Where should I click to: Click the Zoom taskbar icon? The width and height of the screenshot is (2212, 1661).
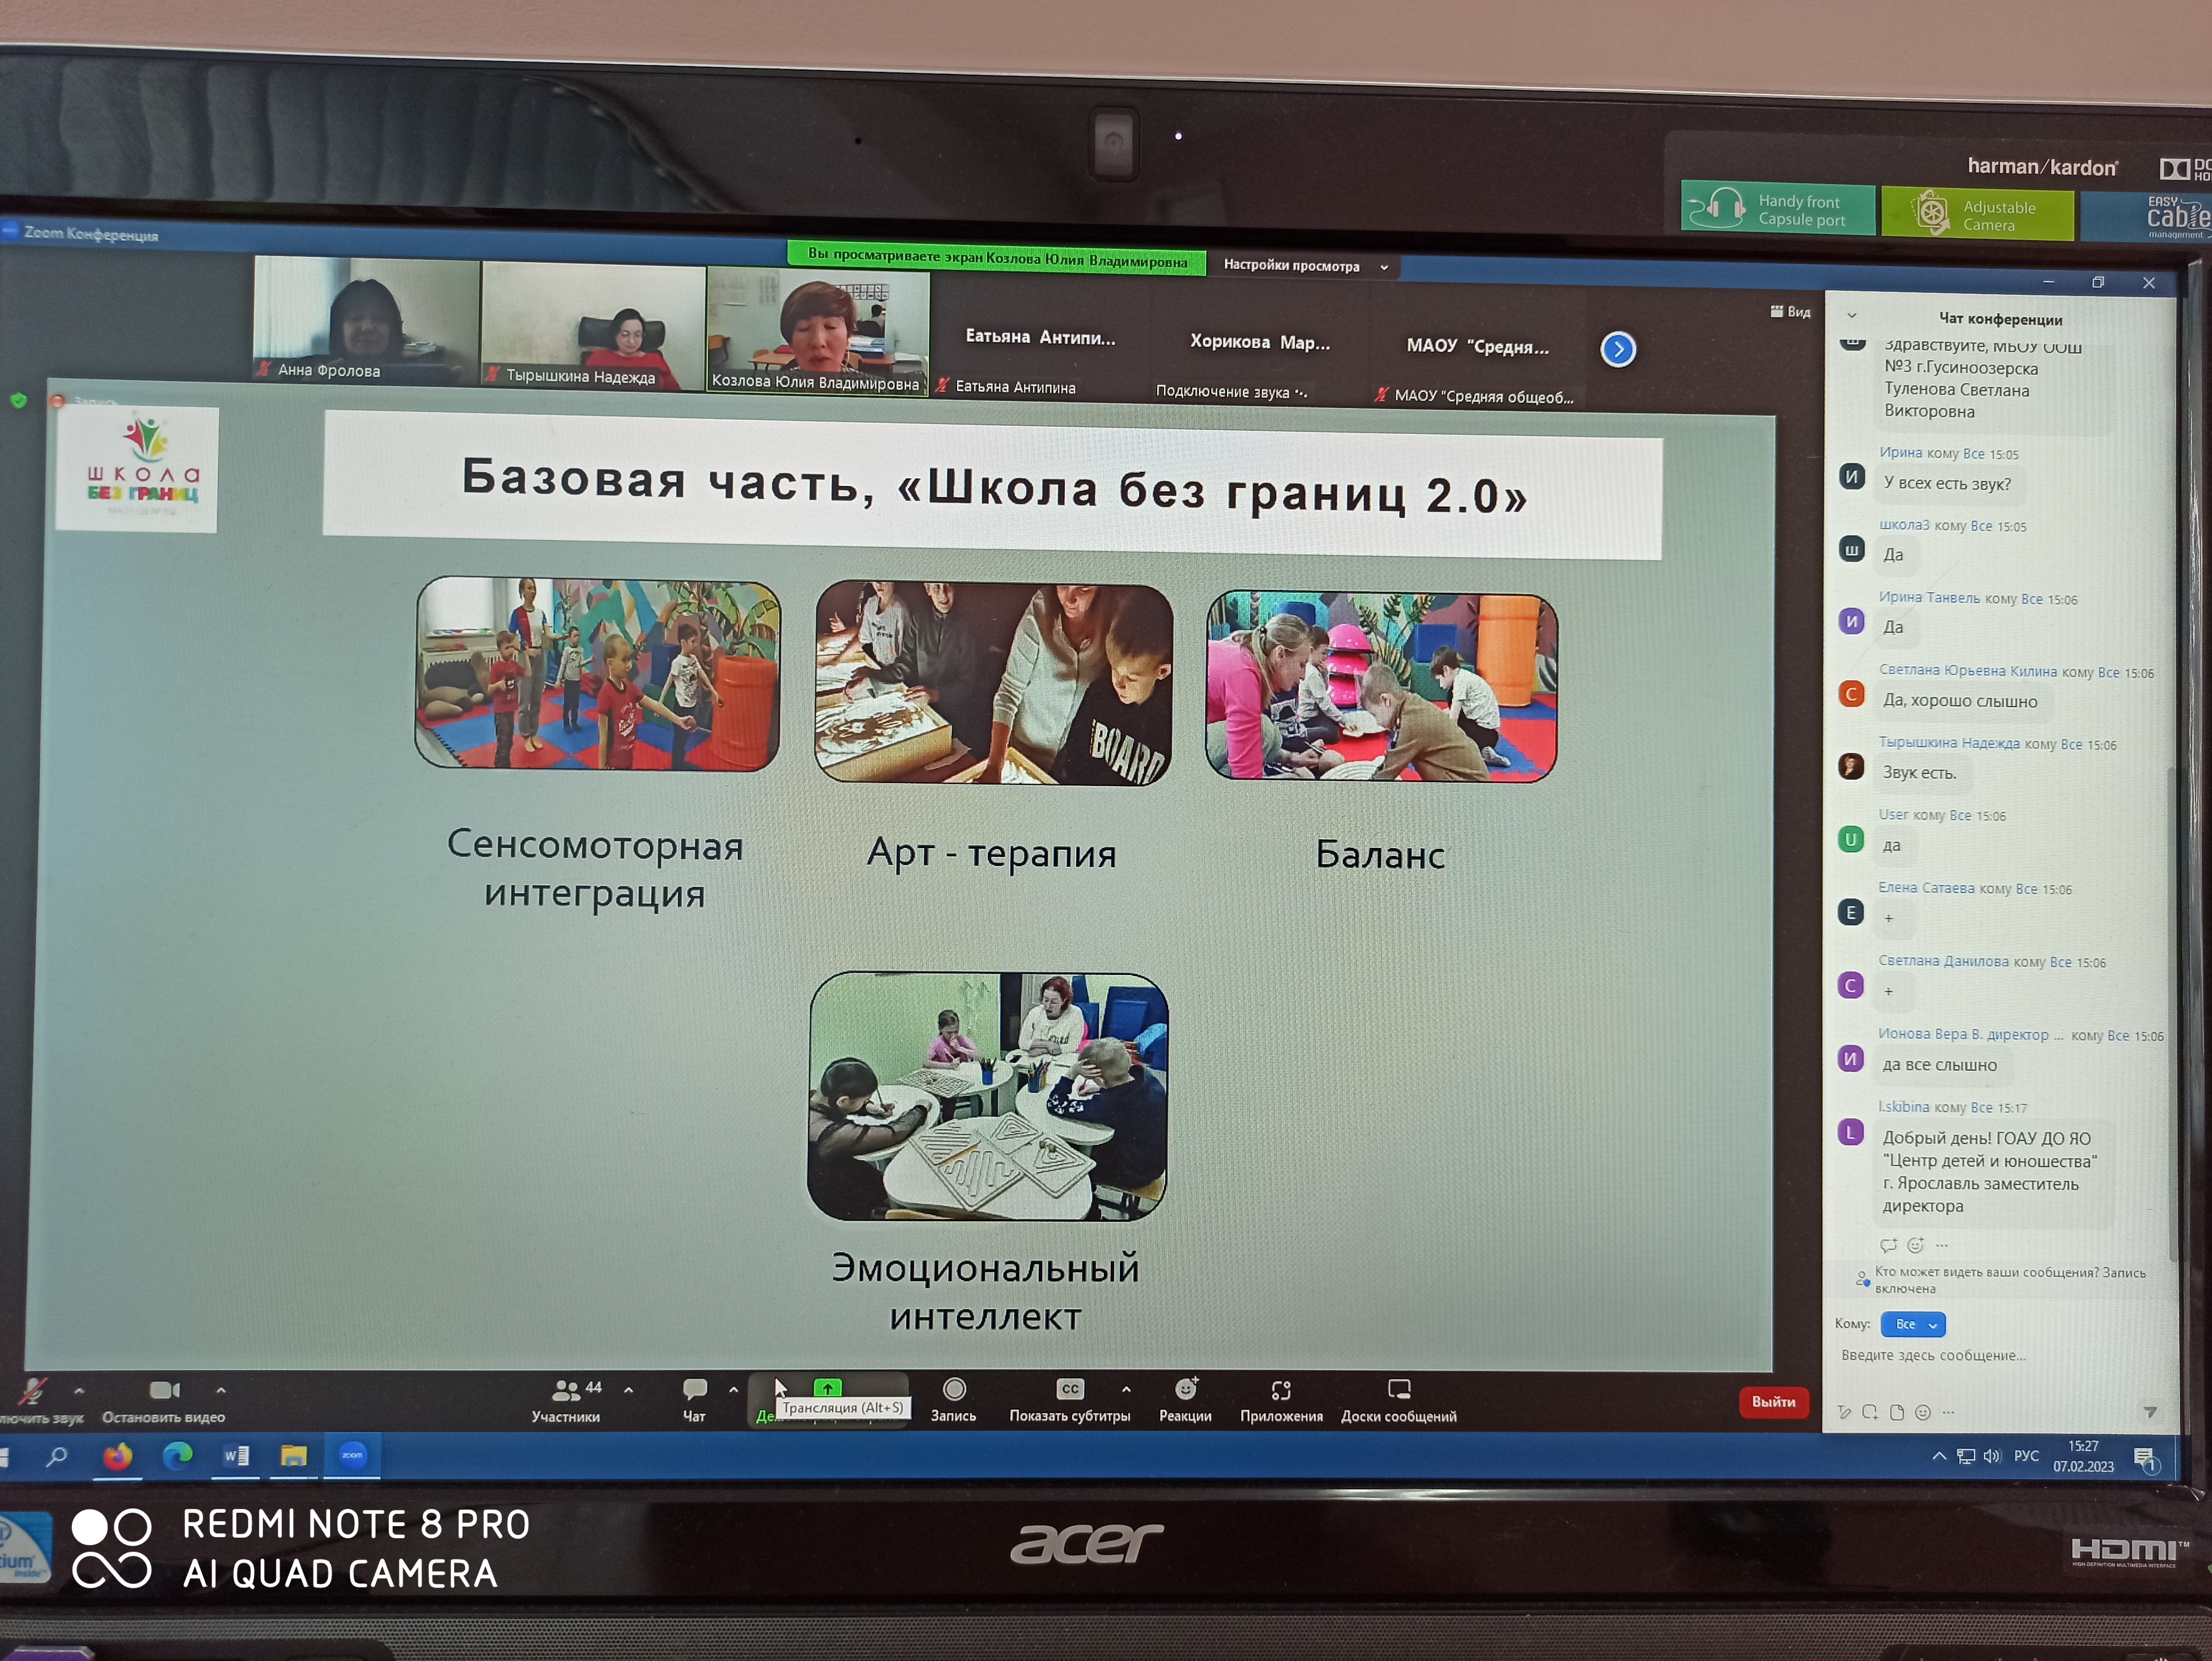pyautogui.click(x=352, y=1455)
